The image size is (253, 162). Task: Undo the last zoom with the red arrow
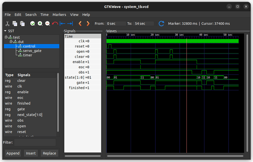[55, 23]
